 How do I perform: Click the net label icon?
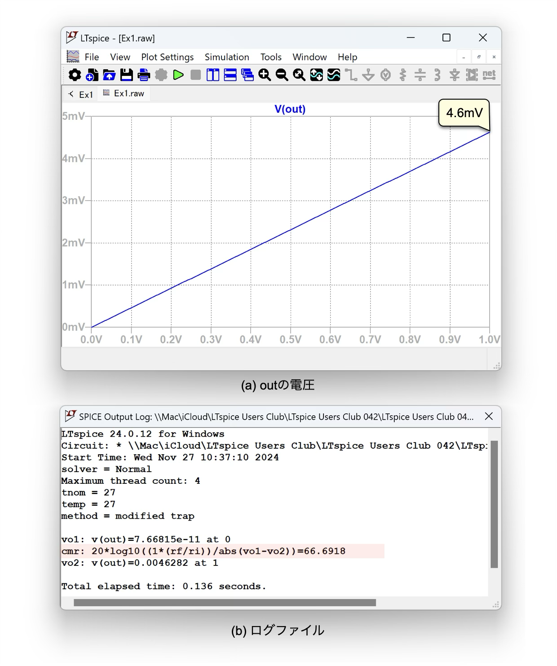[x=489, y=74]
